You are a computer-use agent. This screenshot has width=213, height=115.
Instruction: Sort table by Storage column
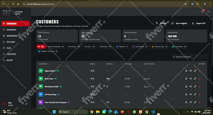tap(129, 64)
